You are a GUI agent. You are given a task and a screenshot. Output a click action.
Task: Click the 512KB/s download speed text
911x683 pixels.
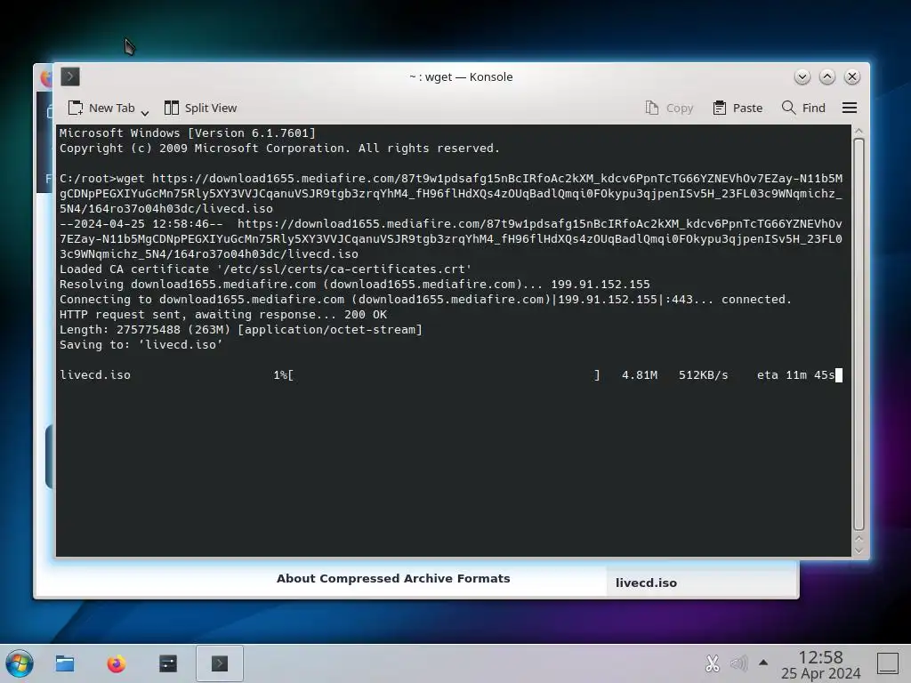click(x=703, y=374)
